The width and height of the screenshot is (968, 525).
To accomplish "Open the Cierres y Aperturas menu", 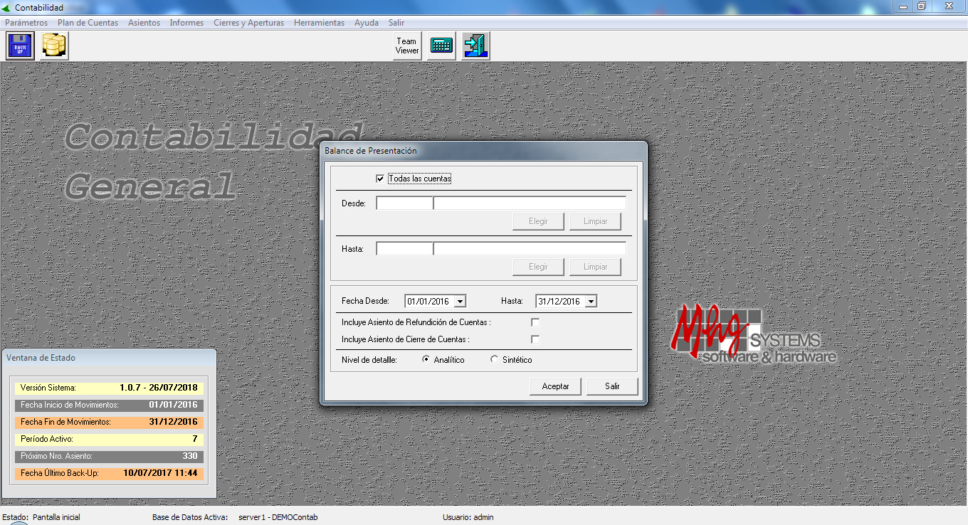I will (x=248, y=23).
